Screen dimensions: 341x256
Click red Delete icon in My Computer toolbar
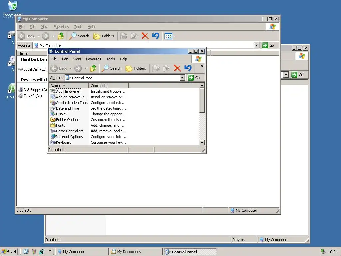(145, 36)
